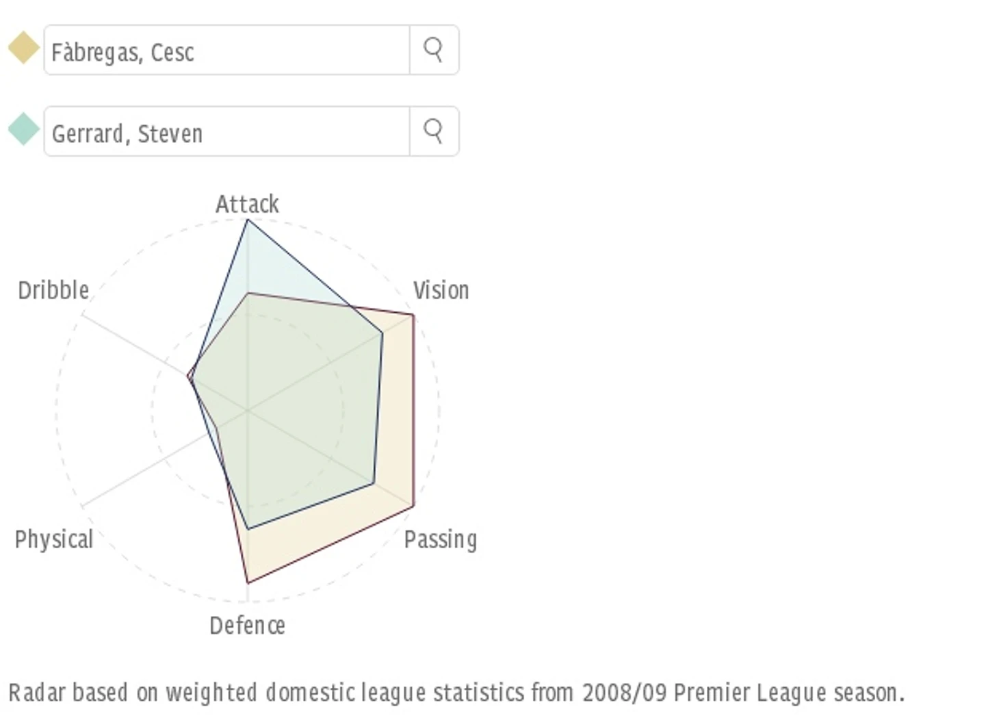Click the Passing axis label
This screenshot has height=720, width=999.
point(441,539)
